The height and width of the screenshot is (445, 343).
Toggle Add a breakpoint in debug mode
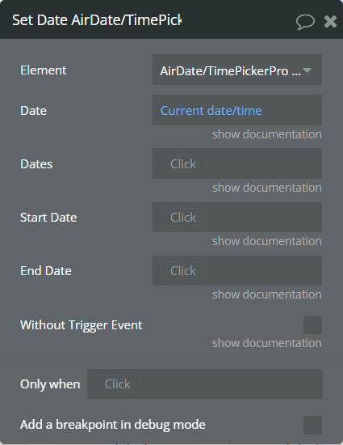[312, 425]
